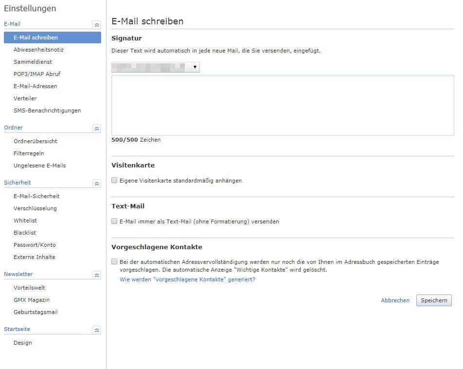This screenshot has height=369, width=463.
Task: Open E-Mail-Sicherheit settings
Action: 36,196
